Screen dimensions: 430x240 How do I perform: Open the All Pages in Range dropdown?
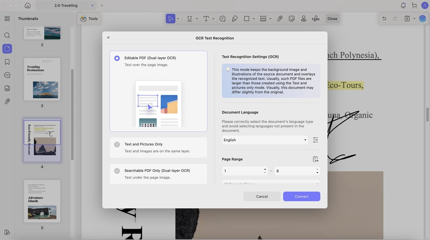click(x=271, y=183)
